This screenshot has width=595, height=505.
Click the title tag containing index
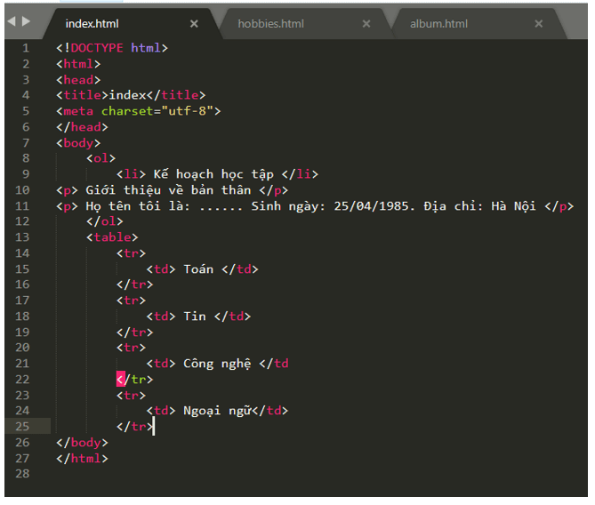pyautogui.click(x=131, y=95)
